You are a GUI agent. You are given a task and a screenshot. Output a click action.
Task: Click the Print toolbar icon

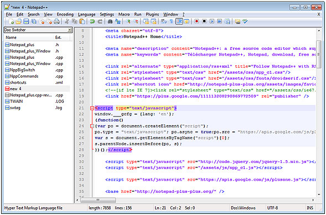57,22
